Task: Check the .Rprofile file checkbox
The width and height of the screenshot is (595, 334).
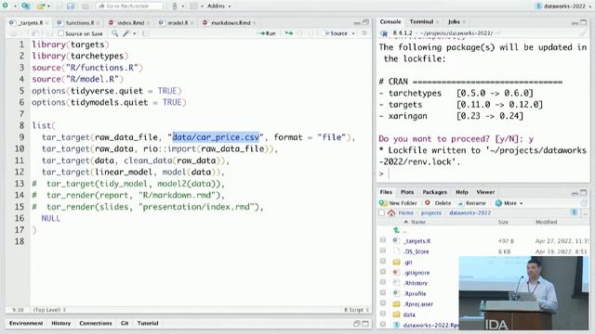Action: (x=383, y=293)
